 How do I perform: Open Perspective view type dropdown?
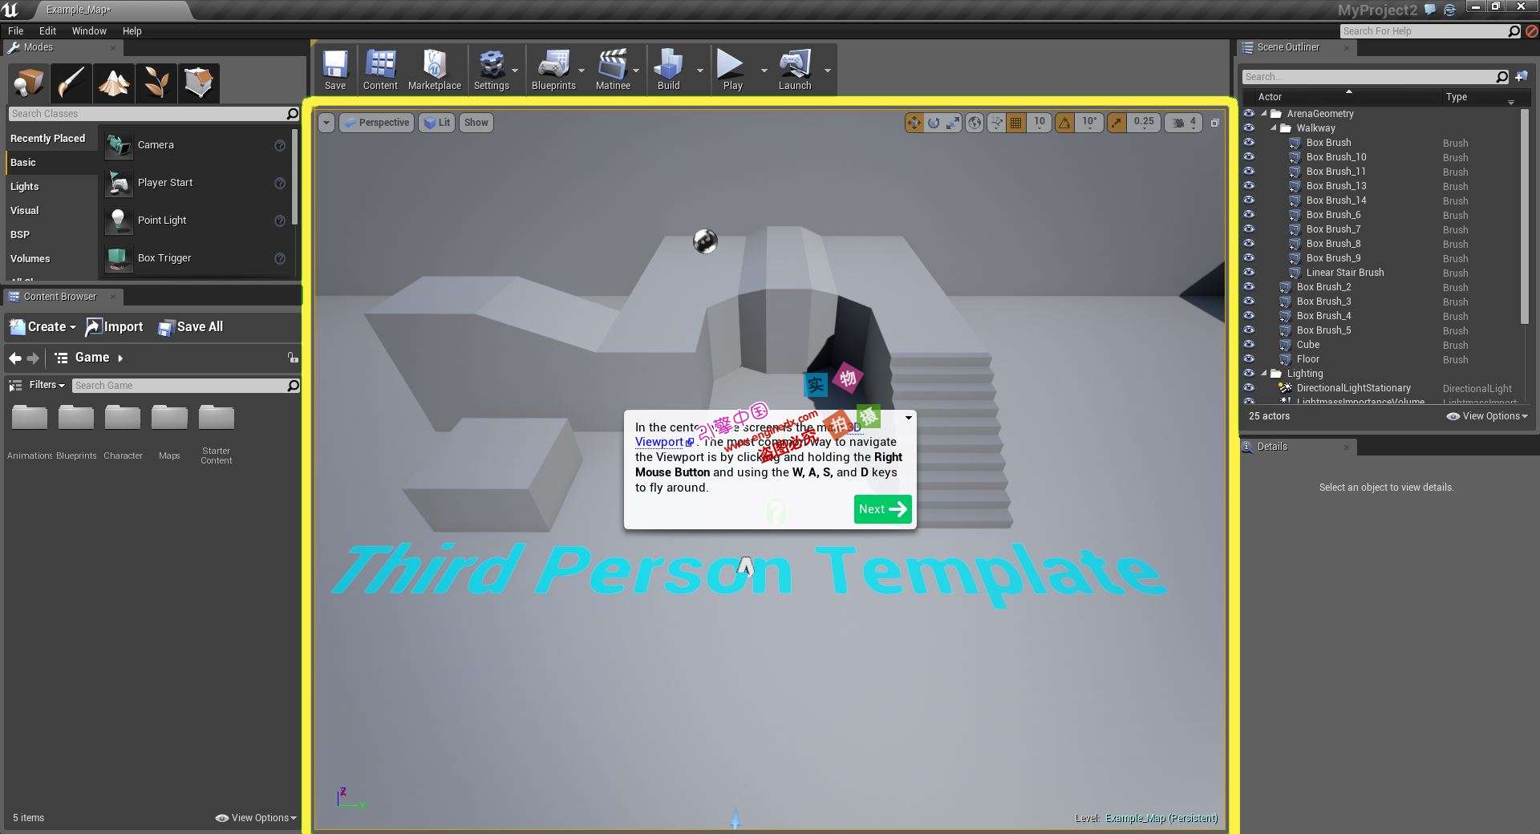pos(376,123)
